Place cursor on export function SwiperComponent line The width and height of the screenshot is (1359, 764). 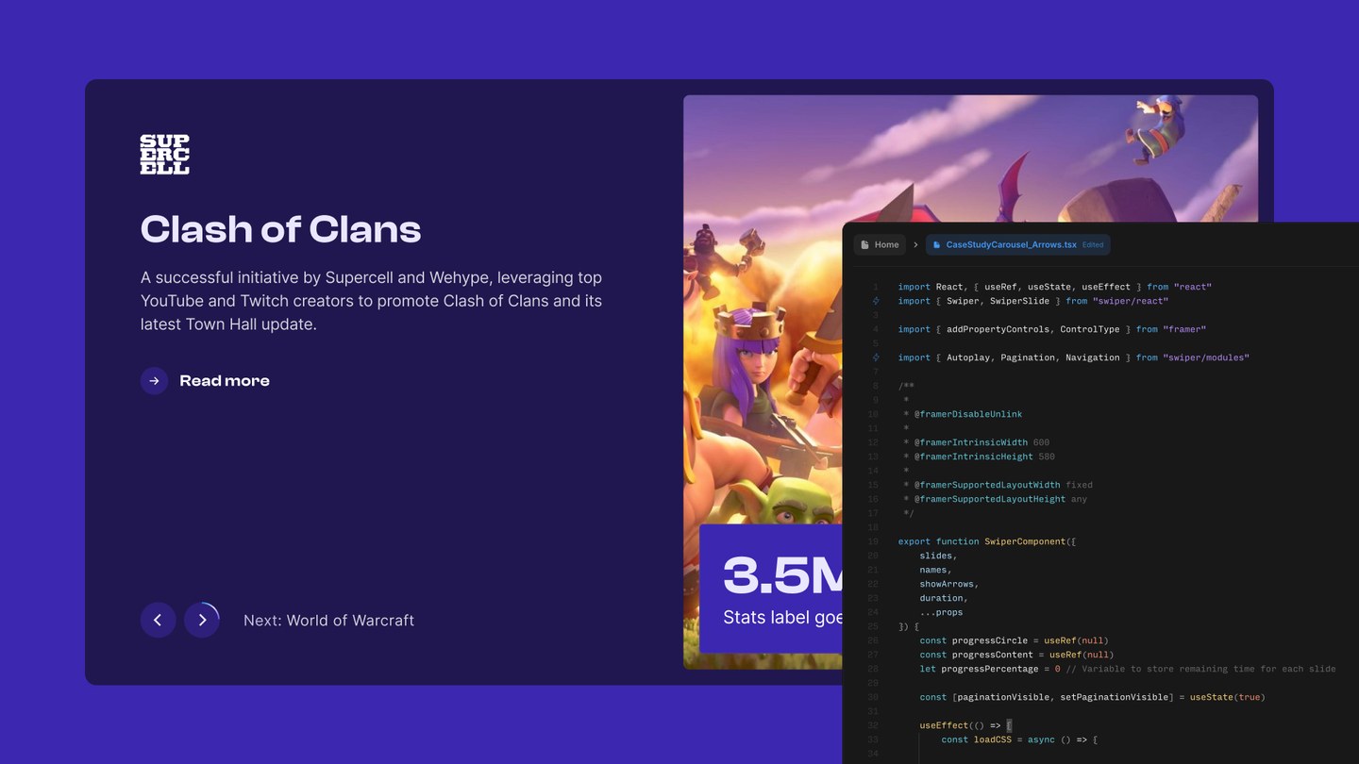[986, 541]
